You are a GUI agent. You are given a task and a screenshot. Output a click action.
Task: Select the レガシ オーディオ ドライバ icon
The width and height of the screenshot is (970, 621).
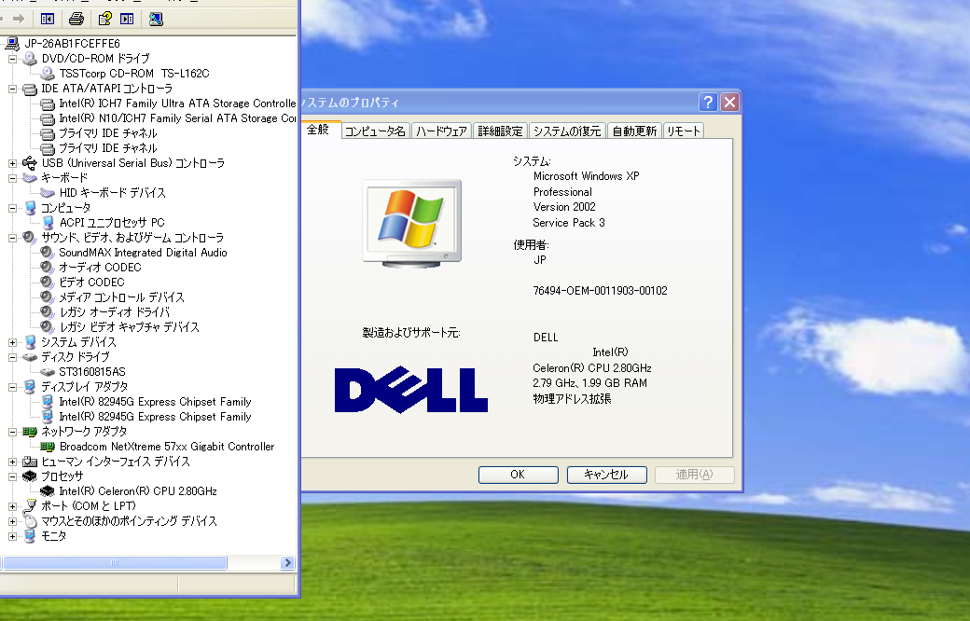[x=48, y=311]
